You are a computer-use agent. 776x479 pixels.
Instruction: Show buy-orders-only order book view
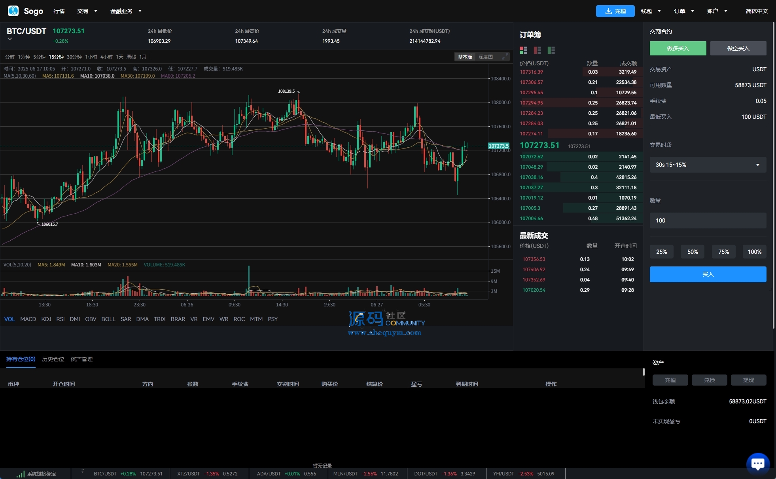[x=551, y=50]
